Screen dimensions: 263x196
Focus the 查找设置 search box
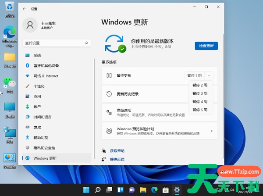click(x=57, y=43)
